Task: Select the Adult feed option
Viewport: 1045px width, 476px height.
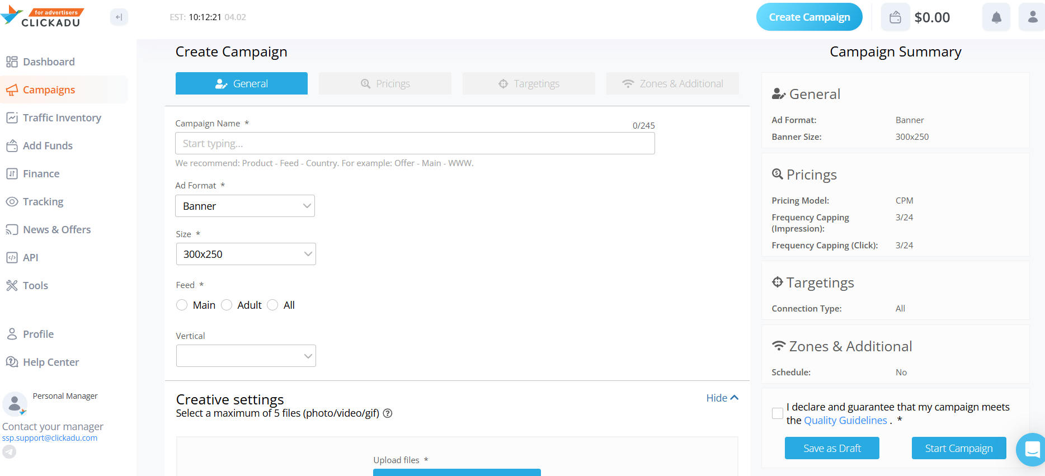Action: [227, 305]
